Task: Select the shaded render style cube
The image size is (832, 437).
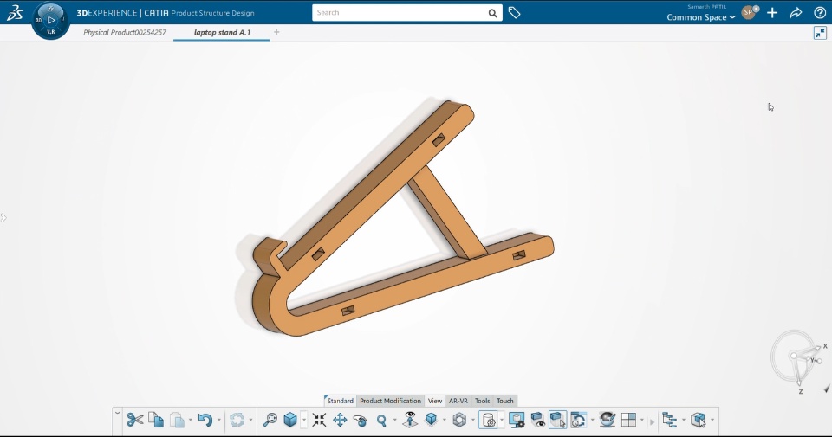Action: [x=431, y=420]
